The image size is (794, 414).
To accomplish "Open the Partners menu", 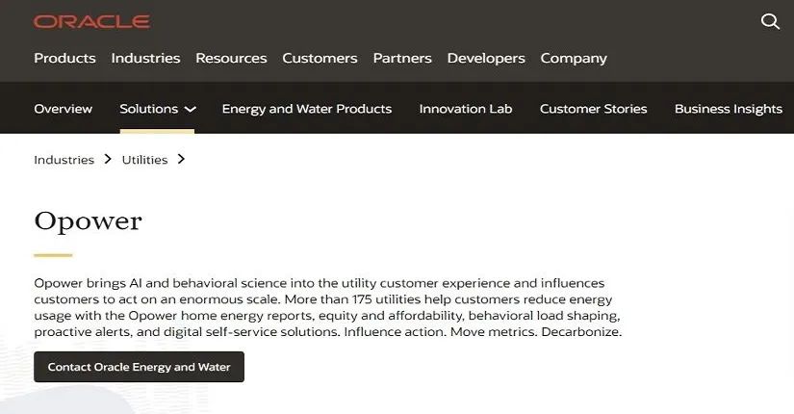I will pyautogui.click(x=402, y=59).
